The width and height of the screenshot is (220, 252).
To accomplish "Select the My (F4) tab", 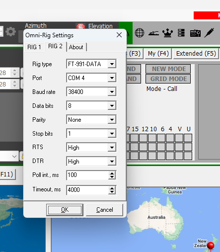I will pyautogui.click(x=158, y=54).
